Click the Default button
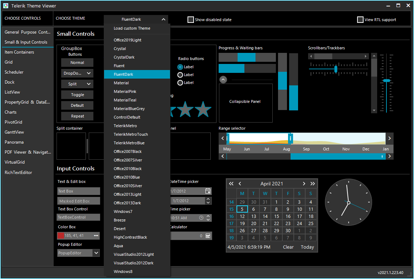 [x=77, y=105]
